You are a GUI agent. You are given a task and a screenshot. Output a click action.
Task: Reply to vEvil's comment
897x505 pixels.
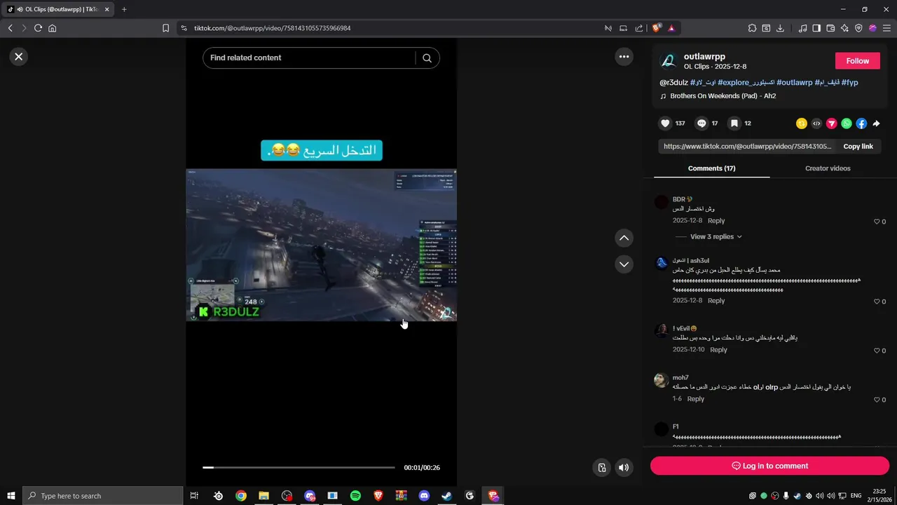pyautogui.click(x=718, y=350)
